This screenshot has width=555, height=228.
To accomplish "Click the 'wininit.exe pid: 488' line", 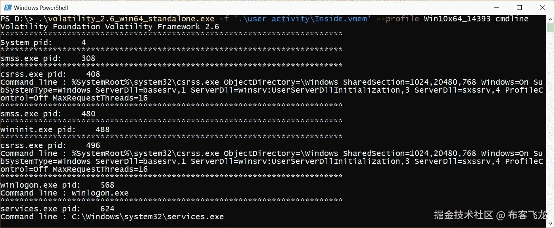I will point(55,129).
